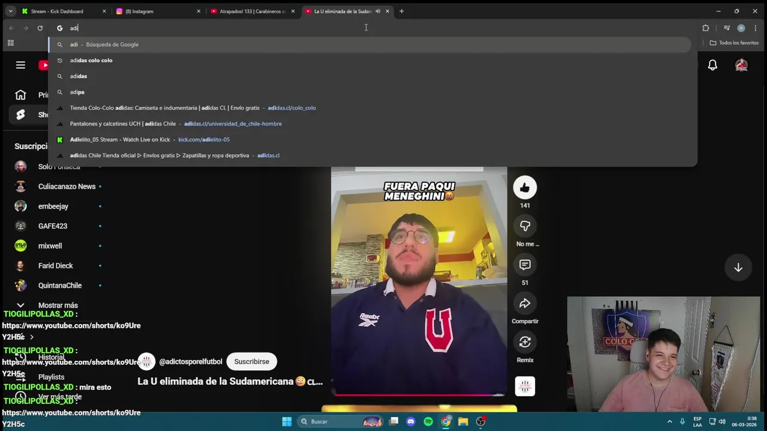Open Chrome apps grid in bookmarks bar

[10, 43]
